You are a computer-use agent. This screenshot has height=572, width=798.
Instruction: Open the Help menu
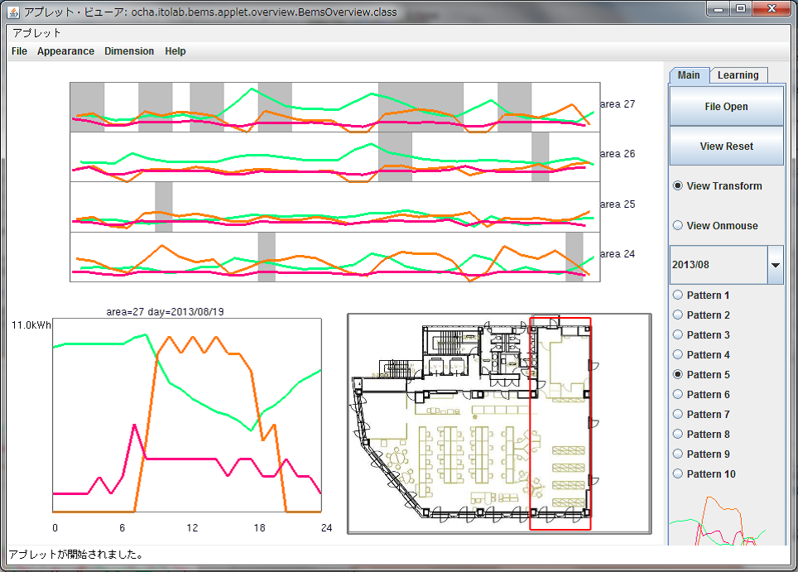(x=175, y=51)
